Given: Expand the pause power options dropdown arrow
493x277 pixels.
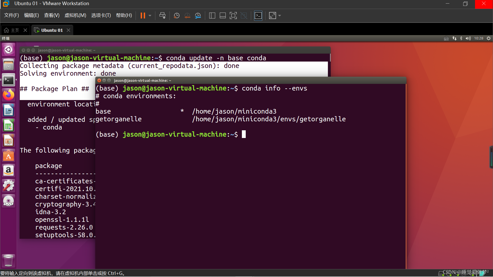Looking at the screenshot, I should (x=150, y=16).
